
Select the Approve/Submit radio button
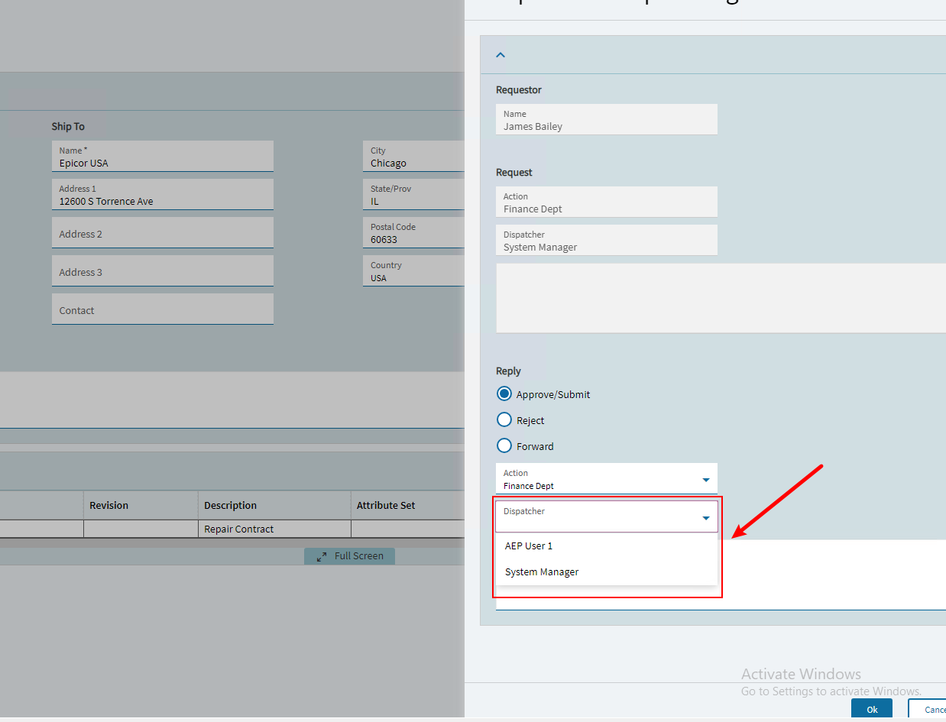504,394
